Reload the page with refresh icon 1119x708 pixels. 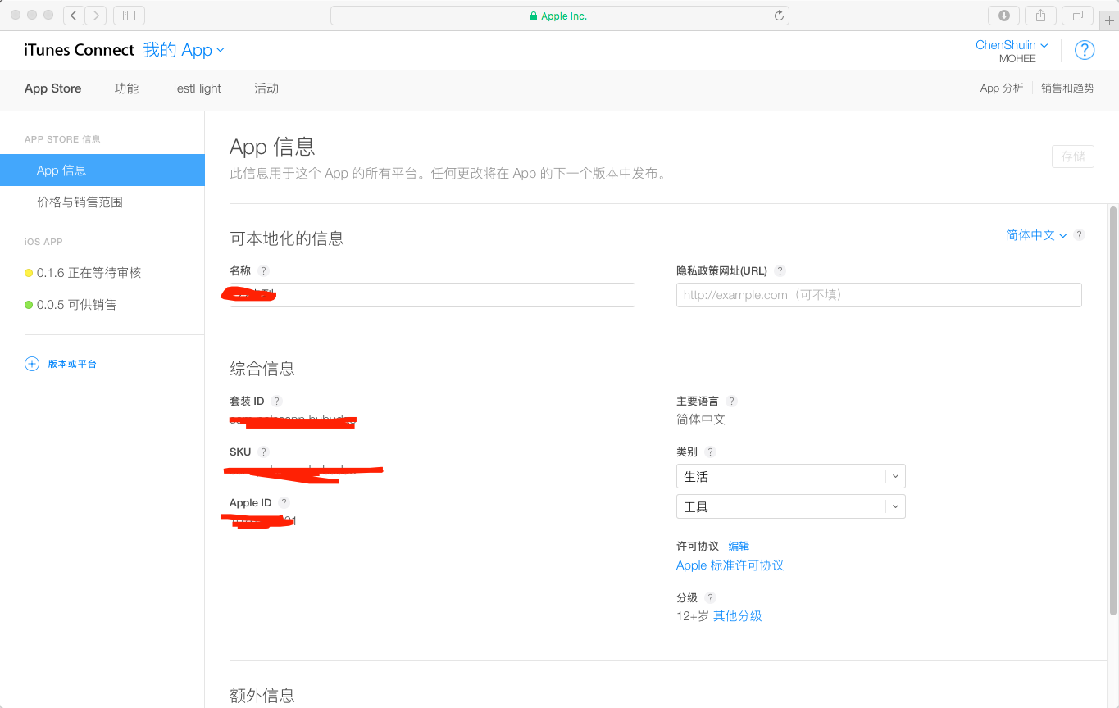779,16
